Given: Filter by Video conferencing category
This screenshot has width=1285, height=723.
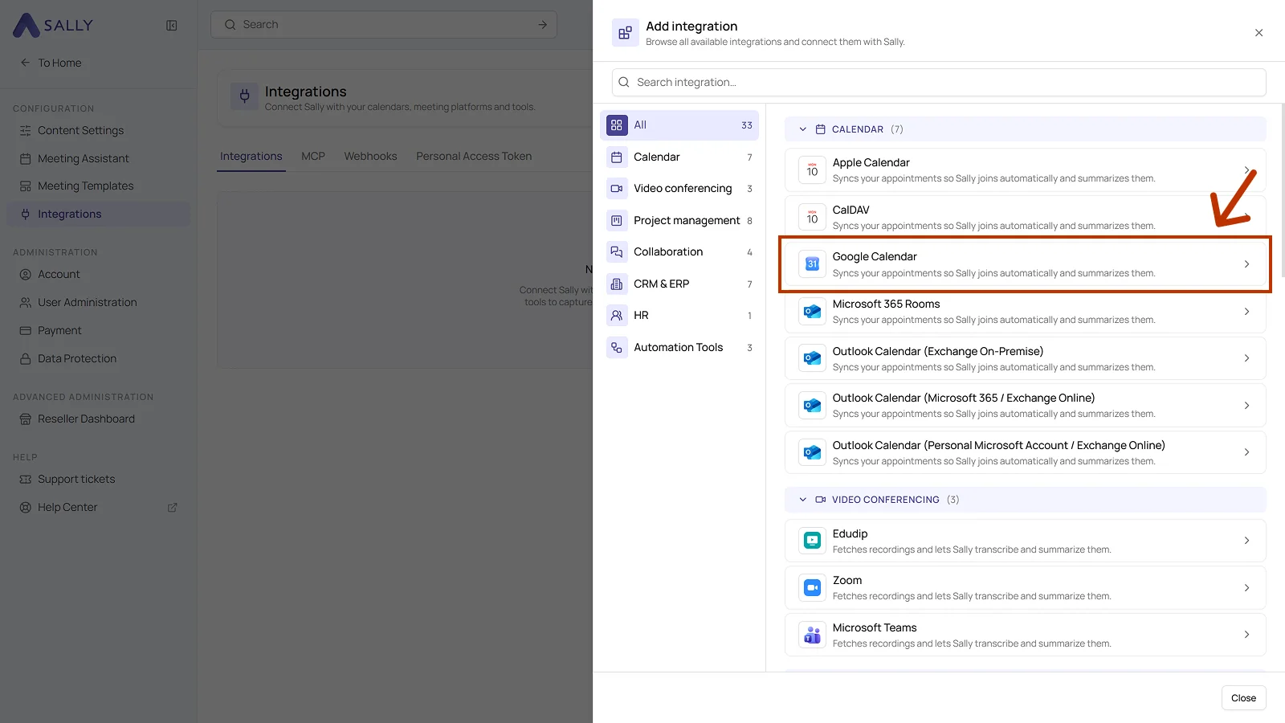Looking at the screenshot, I should coord(679,189).
